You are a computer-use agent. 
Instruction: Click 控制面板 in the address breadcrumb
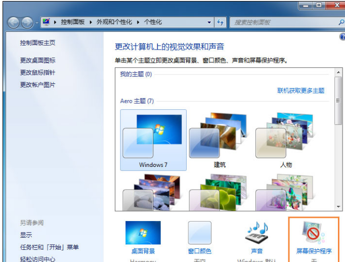point(73,22)
